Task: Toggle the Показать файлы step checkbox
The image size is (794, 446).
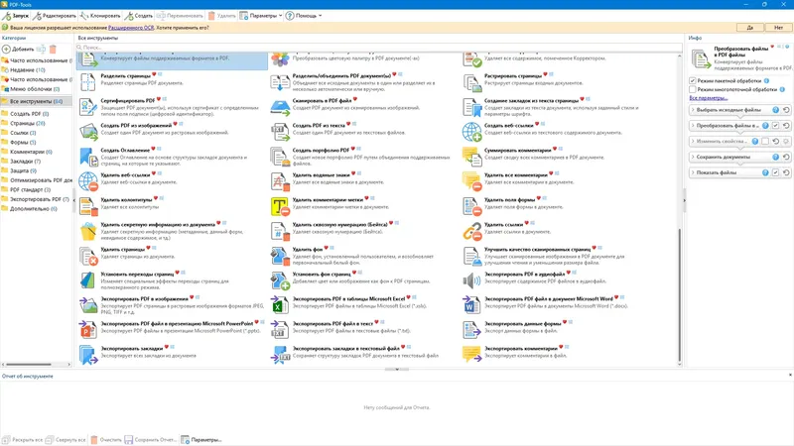Action: pyautogui.click(x=775, y=172)
